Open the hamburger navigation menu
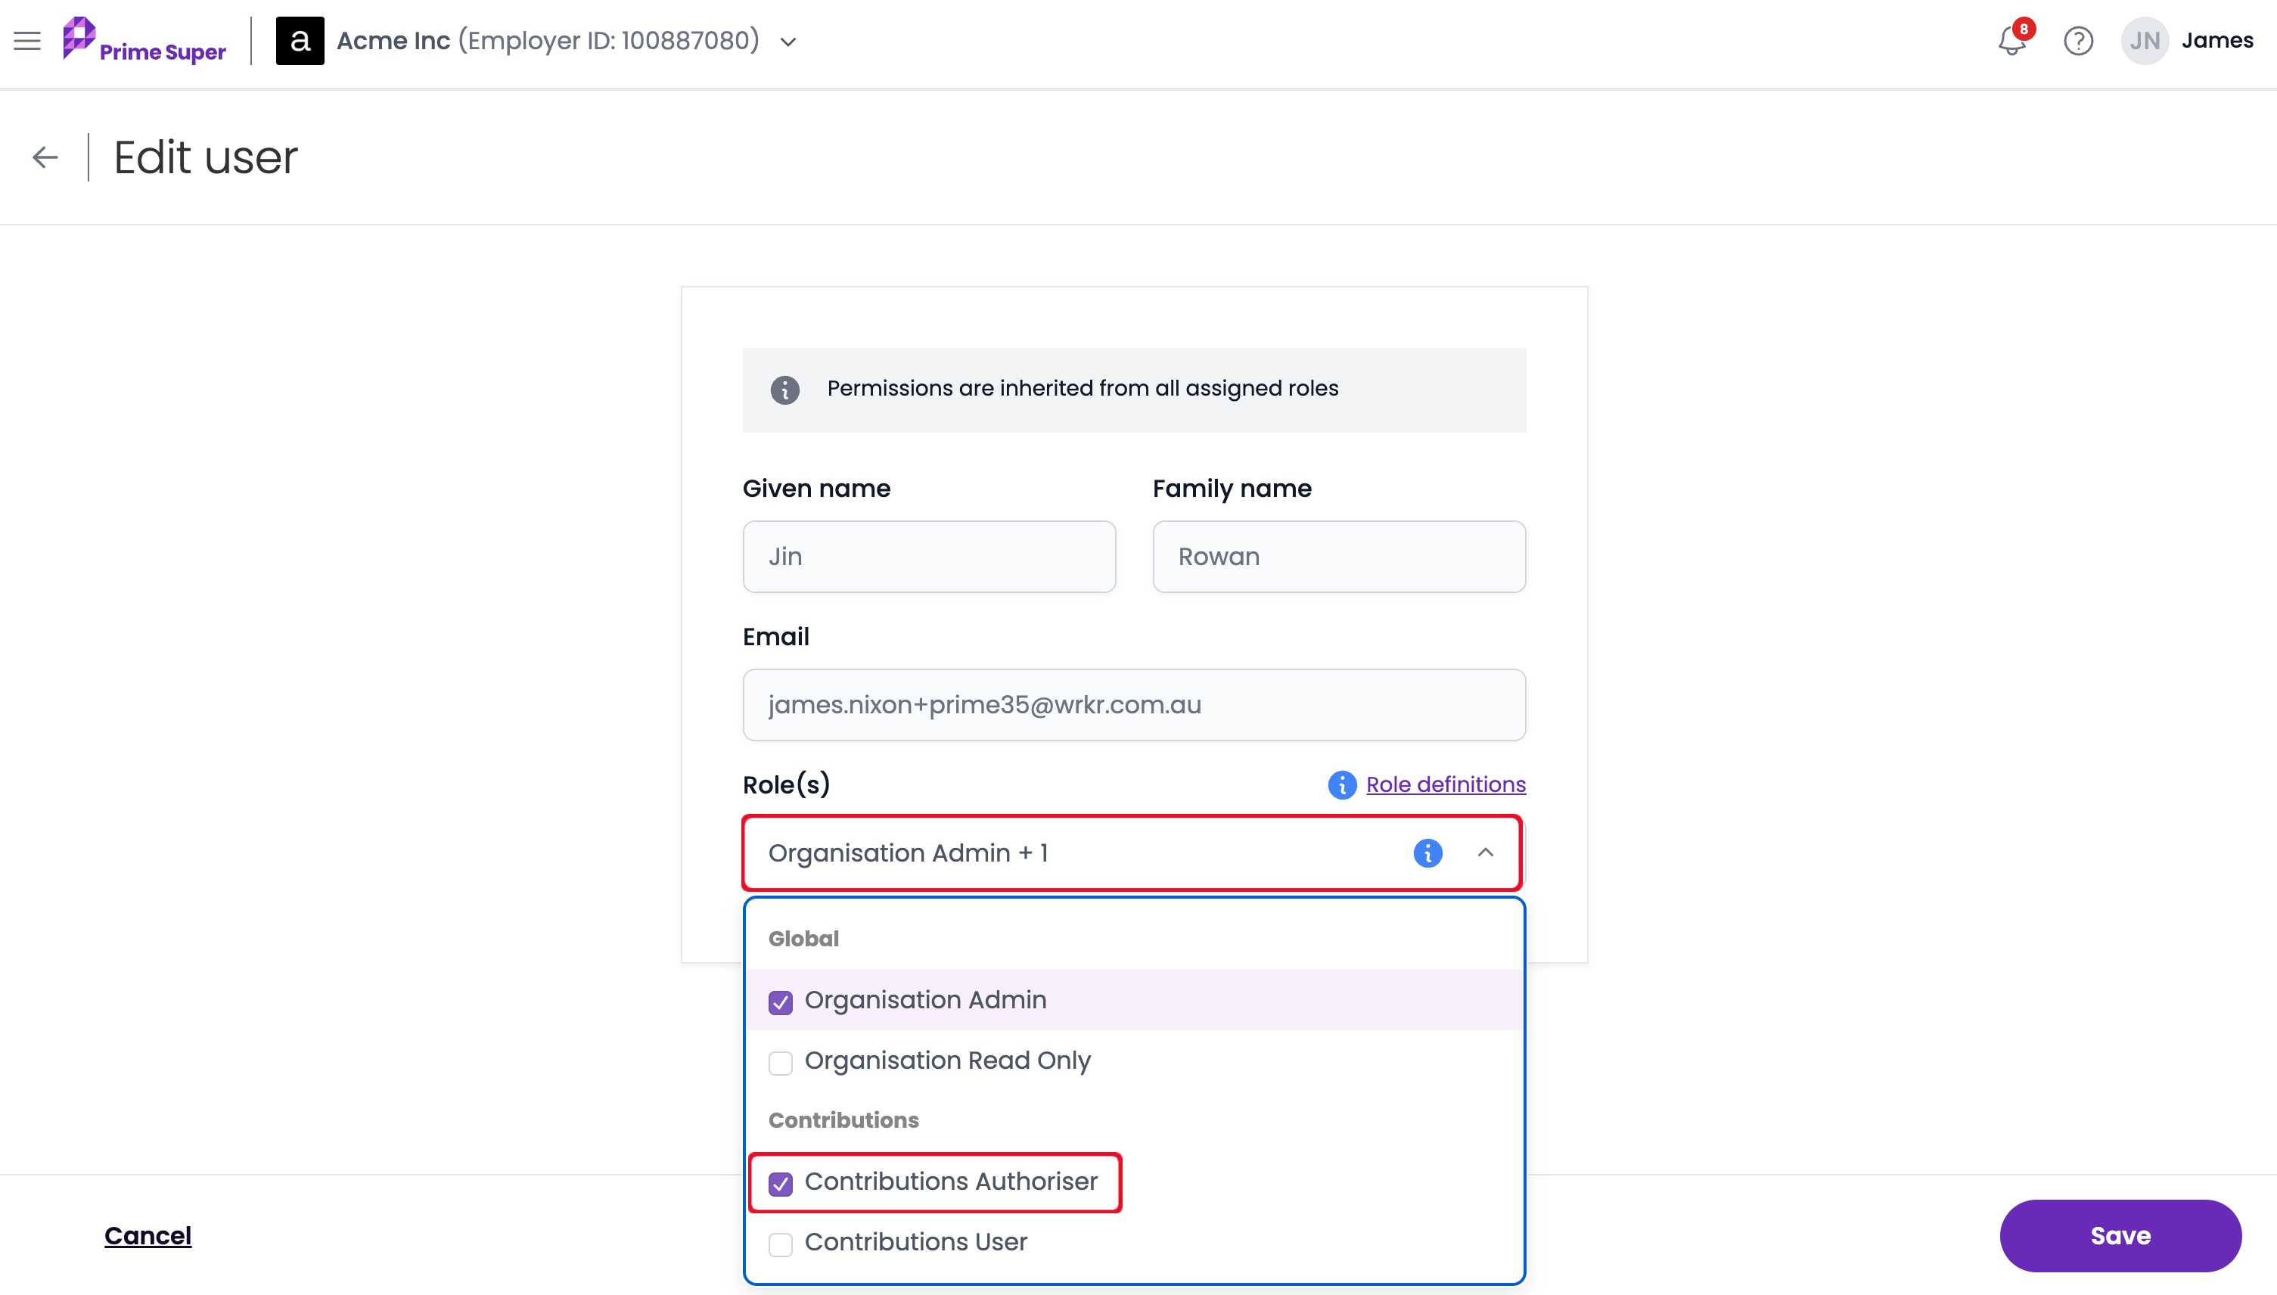This screenshot has width=2277, height=1295. [x=27, y=41]
